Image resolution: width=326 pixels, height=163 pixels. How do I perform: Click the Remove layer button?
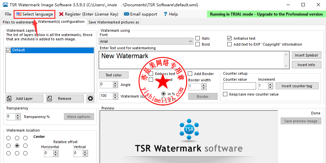(65, 99)
